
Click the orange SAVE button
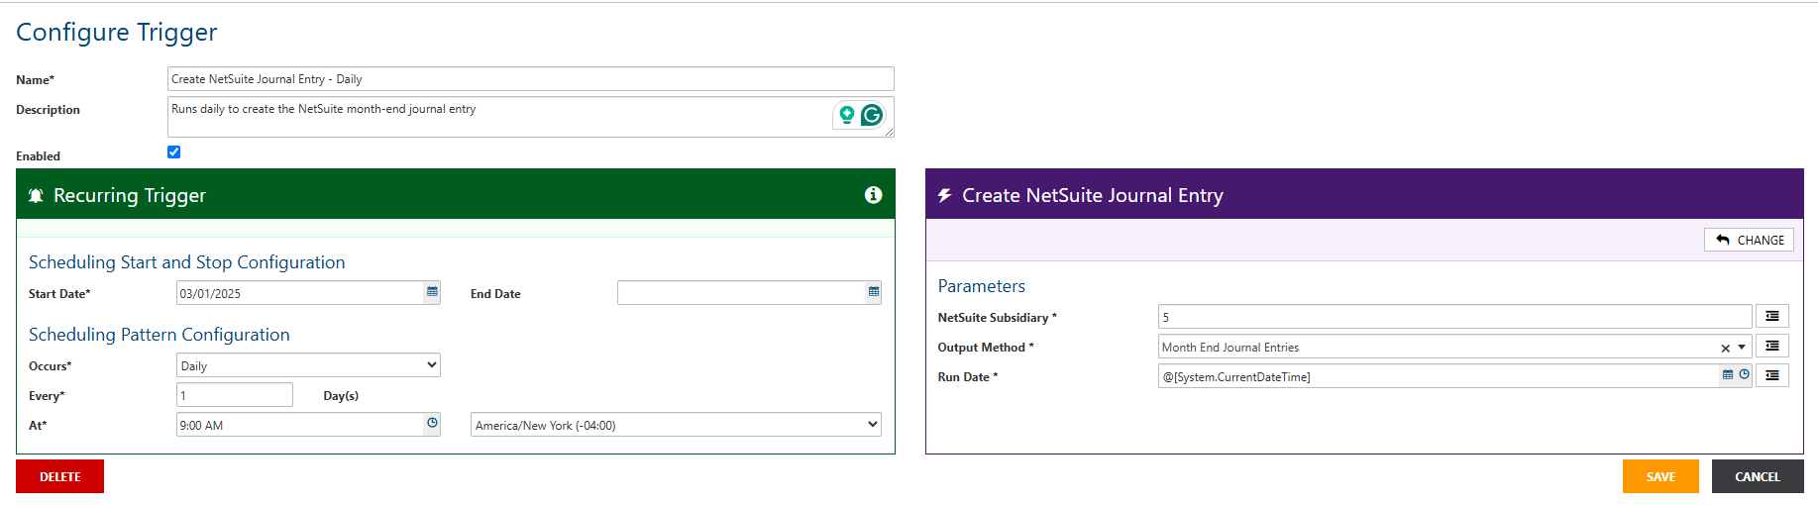click(1660, 476)
